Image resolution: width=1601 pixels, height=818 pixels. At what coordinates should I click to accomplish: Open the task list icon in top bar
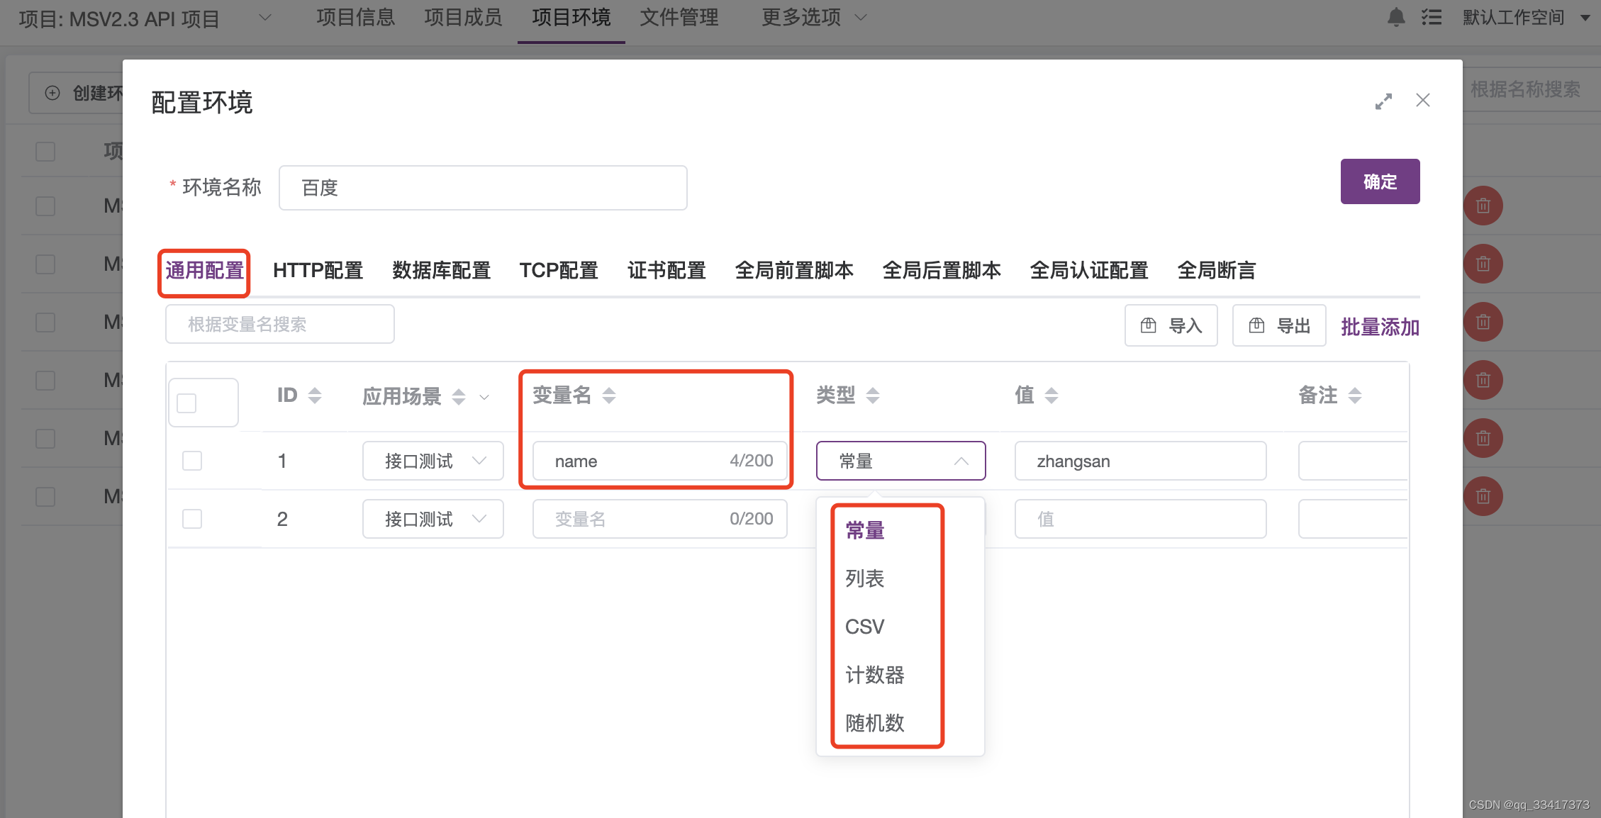(1432, 17)
